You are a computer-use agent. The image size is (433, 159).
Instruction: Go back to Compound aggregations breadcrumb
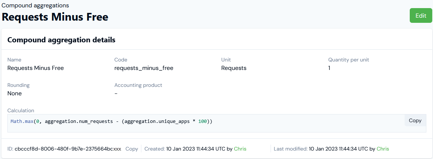coord(35,6)
